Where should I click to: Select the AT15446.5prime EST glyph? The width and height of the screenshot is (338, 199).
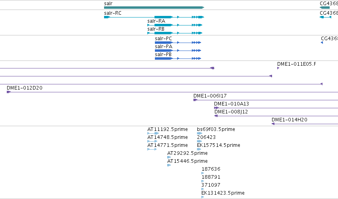pos(169,165)
